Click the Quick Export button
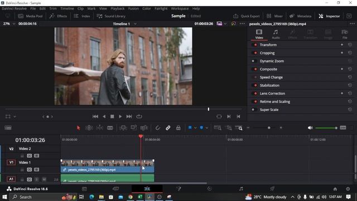The height and width of the screenshot is (201, 357). (x=247, y=16)
